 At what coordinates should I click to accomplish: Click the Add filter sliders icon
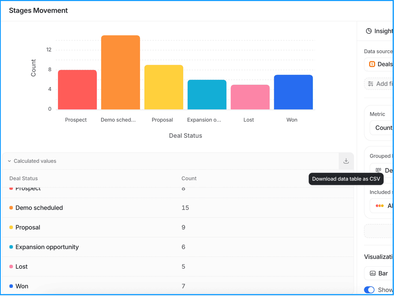pos(370,84)
